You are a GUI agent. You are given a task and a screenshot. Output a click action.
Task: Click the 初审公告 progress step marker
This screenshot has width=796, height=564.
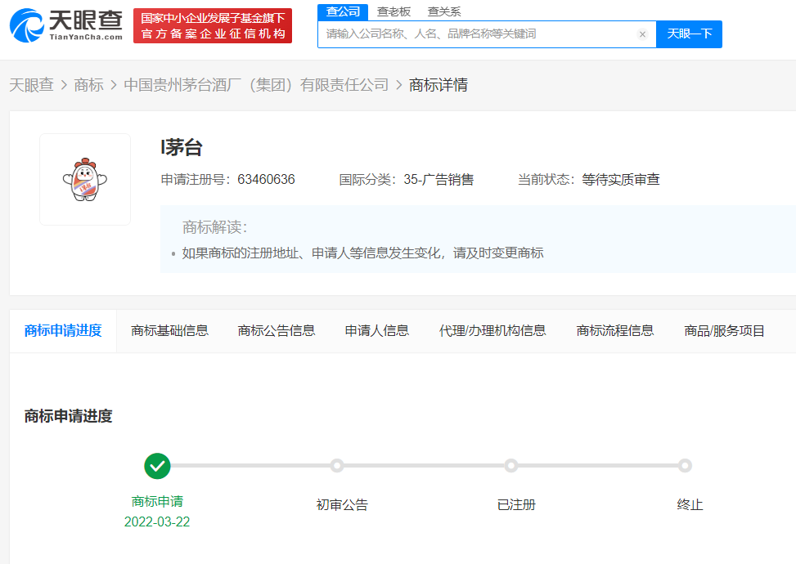[336, 466]
